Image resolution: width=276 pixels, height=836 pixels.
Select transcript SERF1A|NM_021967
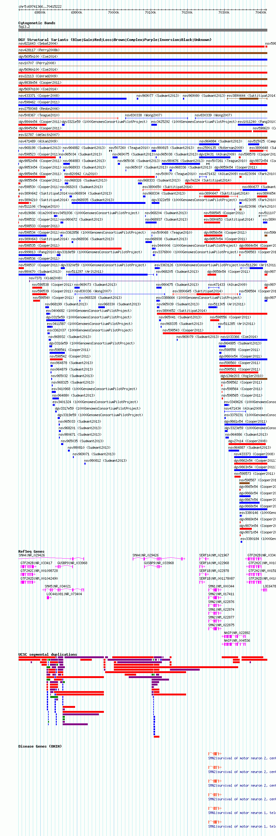coord(214,555)
